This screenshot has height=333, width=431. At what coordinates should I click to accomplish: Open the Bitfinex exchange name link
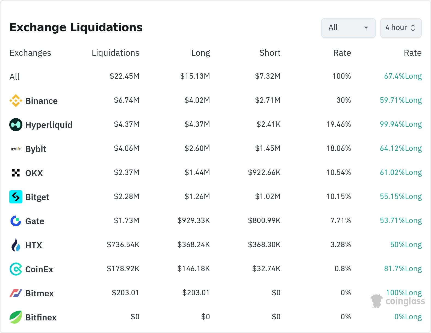click(x=41, y=317)
